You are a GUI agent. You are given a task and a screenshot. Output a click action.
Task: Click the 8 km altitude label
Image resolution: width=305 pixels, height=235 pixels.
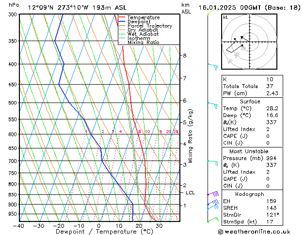[185, 56]
